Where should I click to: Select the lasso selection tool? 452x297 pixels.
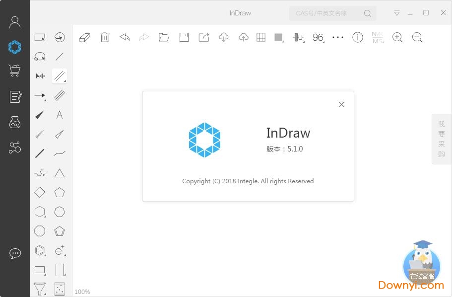[40, 57]
